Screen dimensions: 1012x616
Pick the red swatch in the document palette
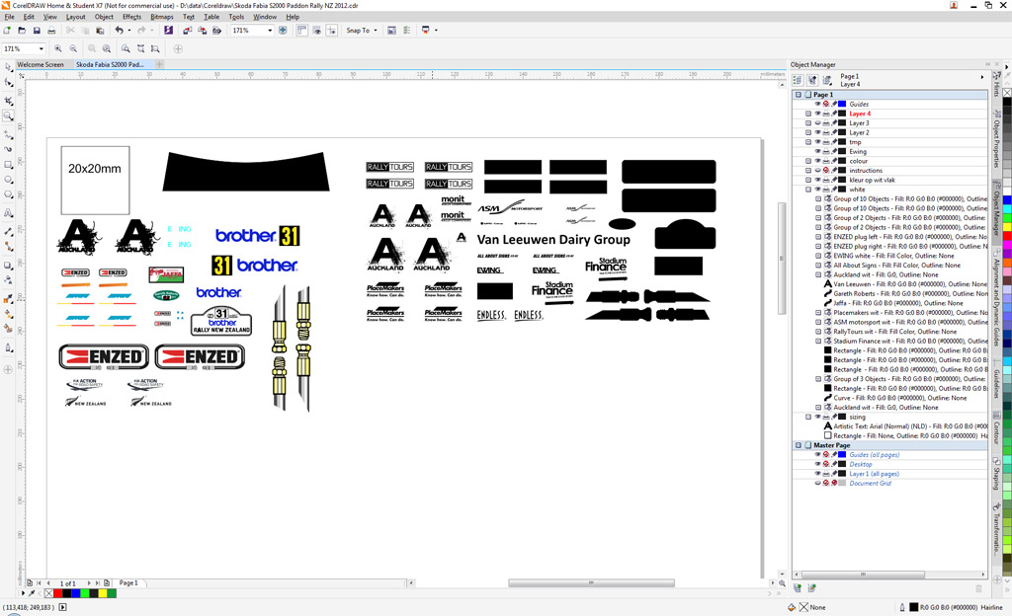coord(57,593)
